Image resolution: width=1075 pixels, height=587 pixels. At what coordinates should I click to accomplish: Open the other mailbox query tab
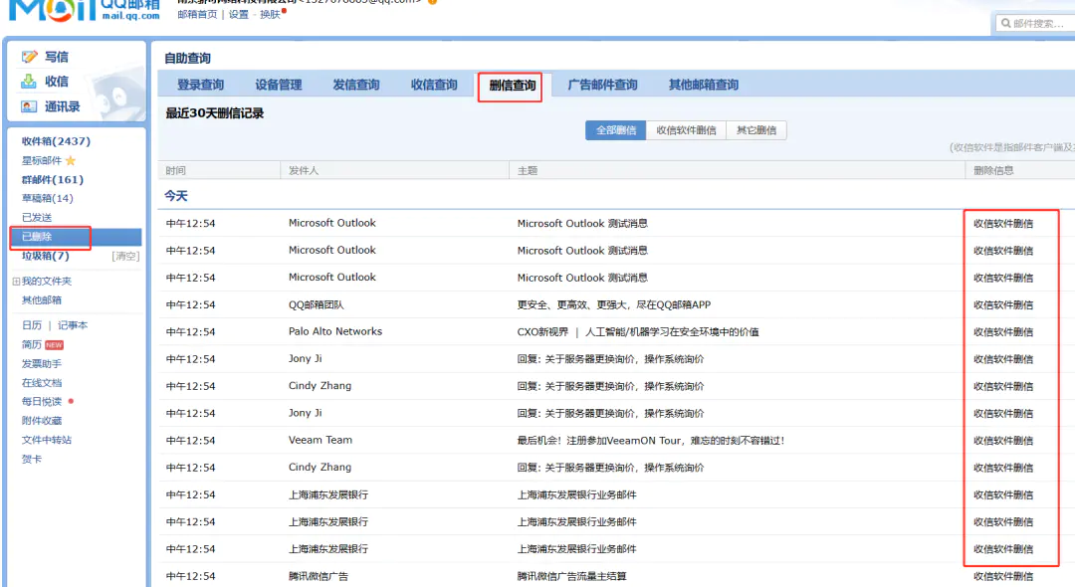704,85
